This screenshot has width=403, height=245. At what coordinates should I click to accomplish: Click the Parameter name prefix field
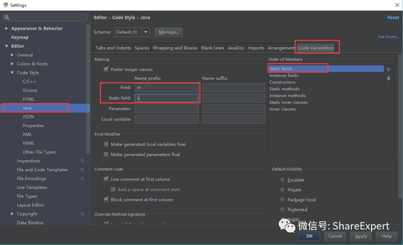pyautogui.click(x=167, y=109)
